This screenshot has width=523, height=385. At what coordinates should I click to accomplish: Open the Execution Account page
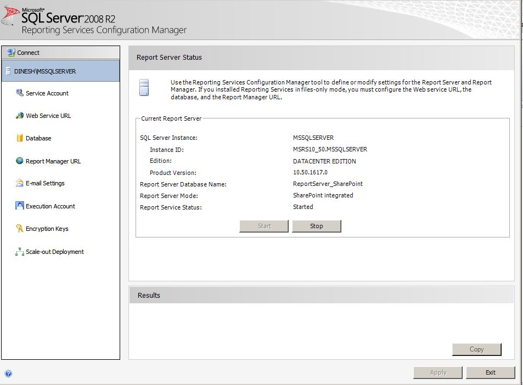coord(50,206)
